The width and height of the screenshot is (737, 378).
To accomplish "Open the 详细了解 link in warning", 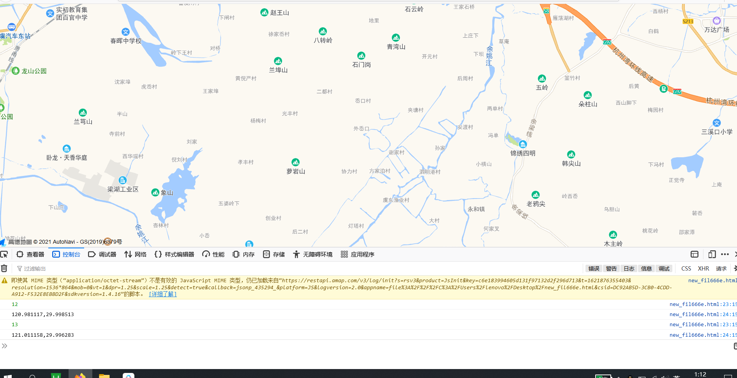I will click(x=163, y=294).
